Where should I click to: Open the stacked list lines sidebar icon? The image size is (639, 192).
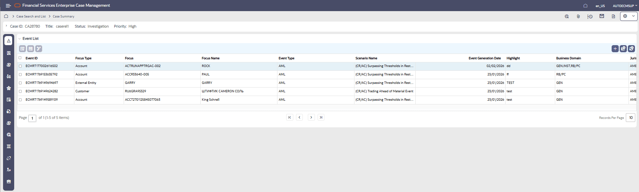pos(8,146)
